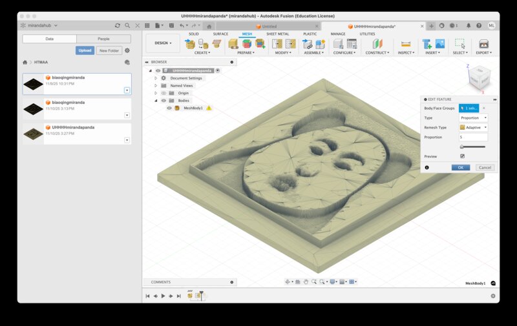Toggle the Preview checkbox in Edit Feature
This screenshot has height=326, width=517.
tap(462, 156)
